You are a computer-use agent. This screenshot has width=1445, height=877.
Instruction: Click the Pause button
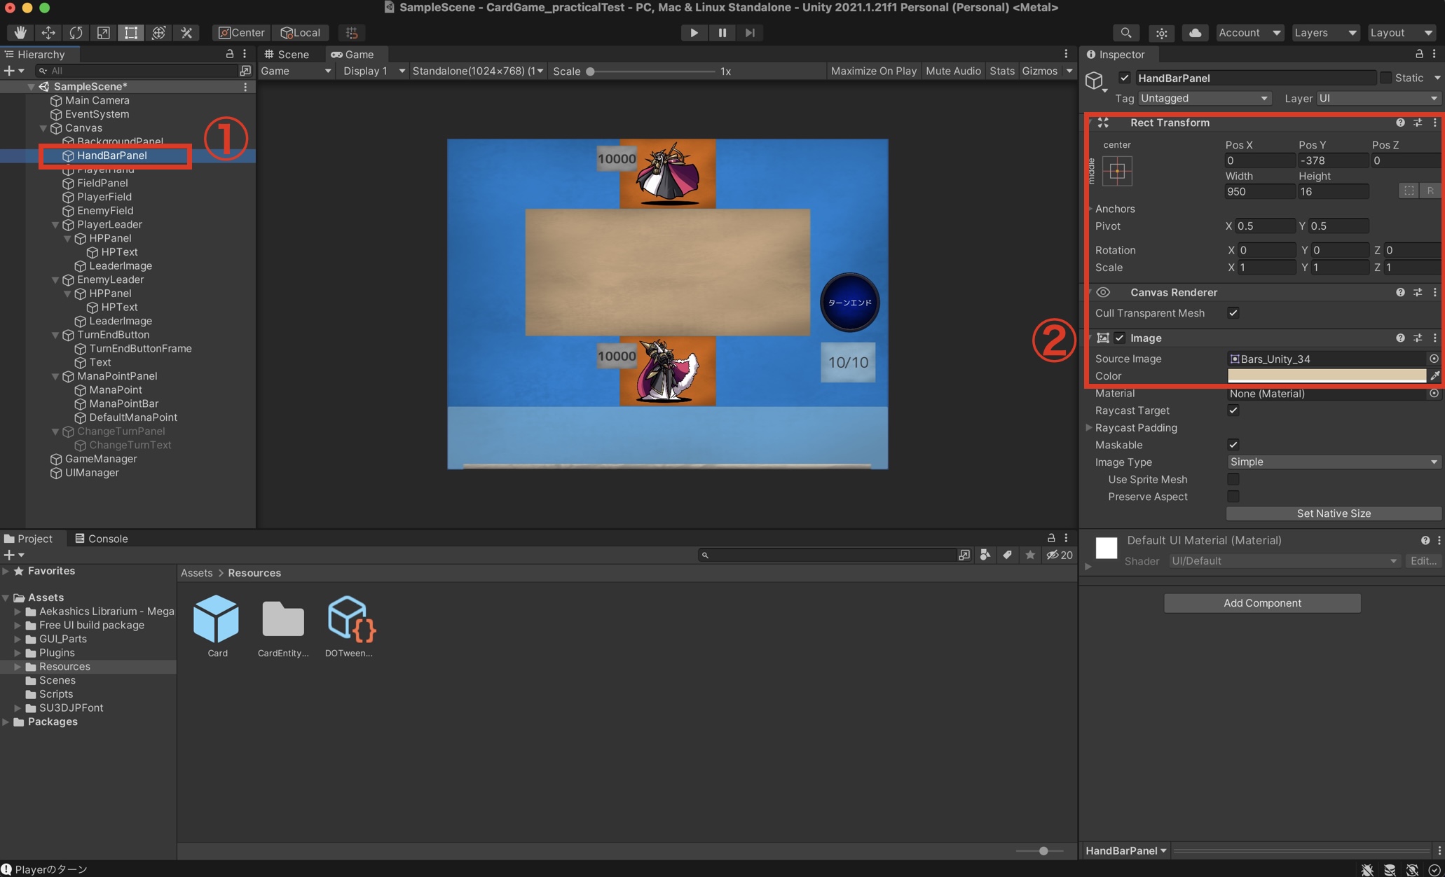pos(722,32)
